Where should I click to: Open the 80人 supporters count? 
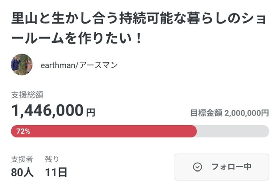click(x=22, y=172)
